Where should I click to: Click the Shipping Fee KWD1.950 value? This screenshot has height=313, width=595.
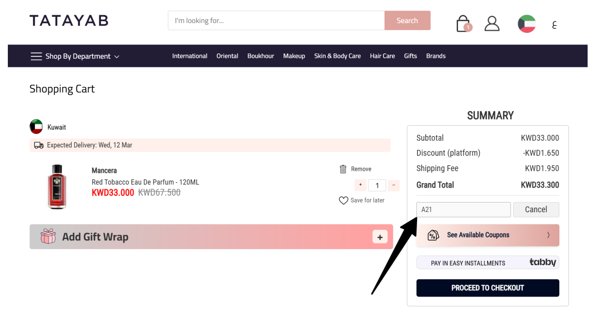[542, 168]
